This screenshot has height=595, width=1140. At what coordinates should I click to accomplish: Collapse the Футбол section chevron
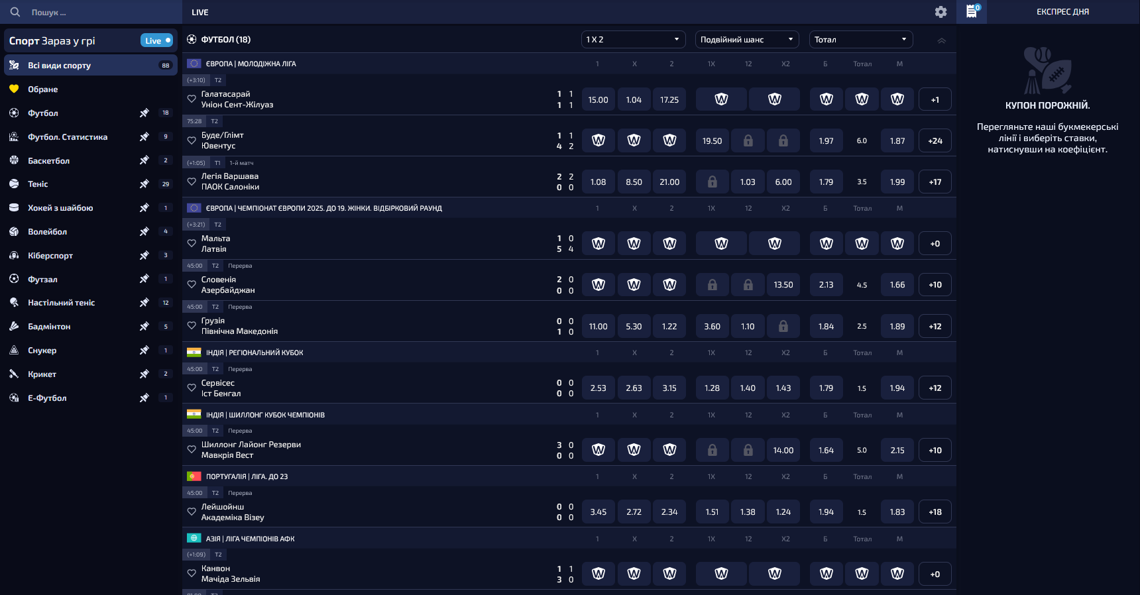pos(941,40)
